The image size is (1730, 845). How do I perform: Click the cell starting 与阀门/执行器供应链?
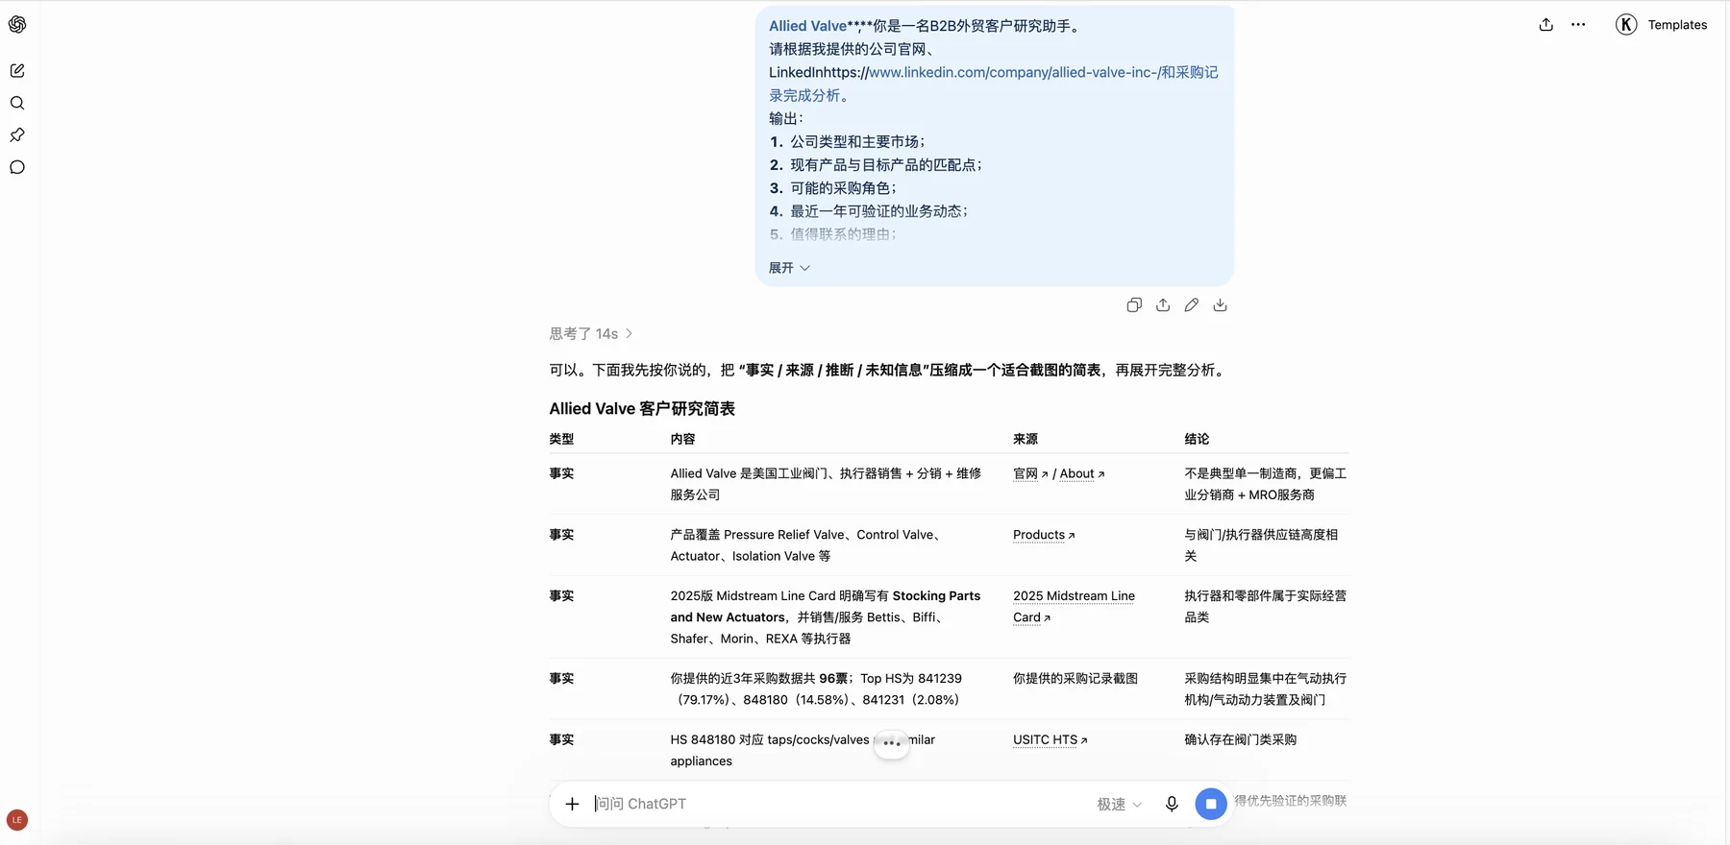click(x=1261, y=545)
